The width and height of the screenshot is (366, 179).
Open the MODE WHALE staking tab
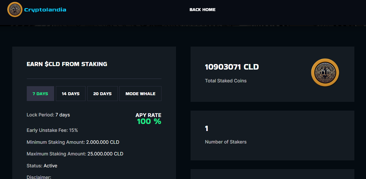coord(140,94)
